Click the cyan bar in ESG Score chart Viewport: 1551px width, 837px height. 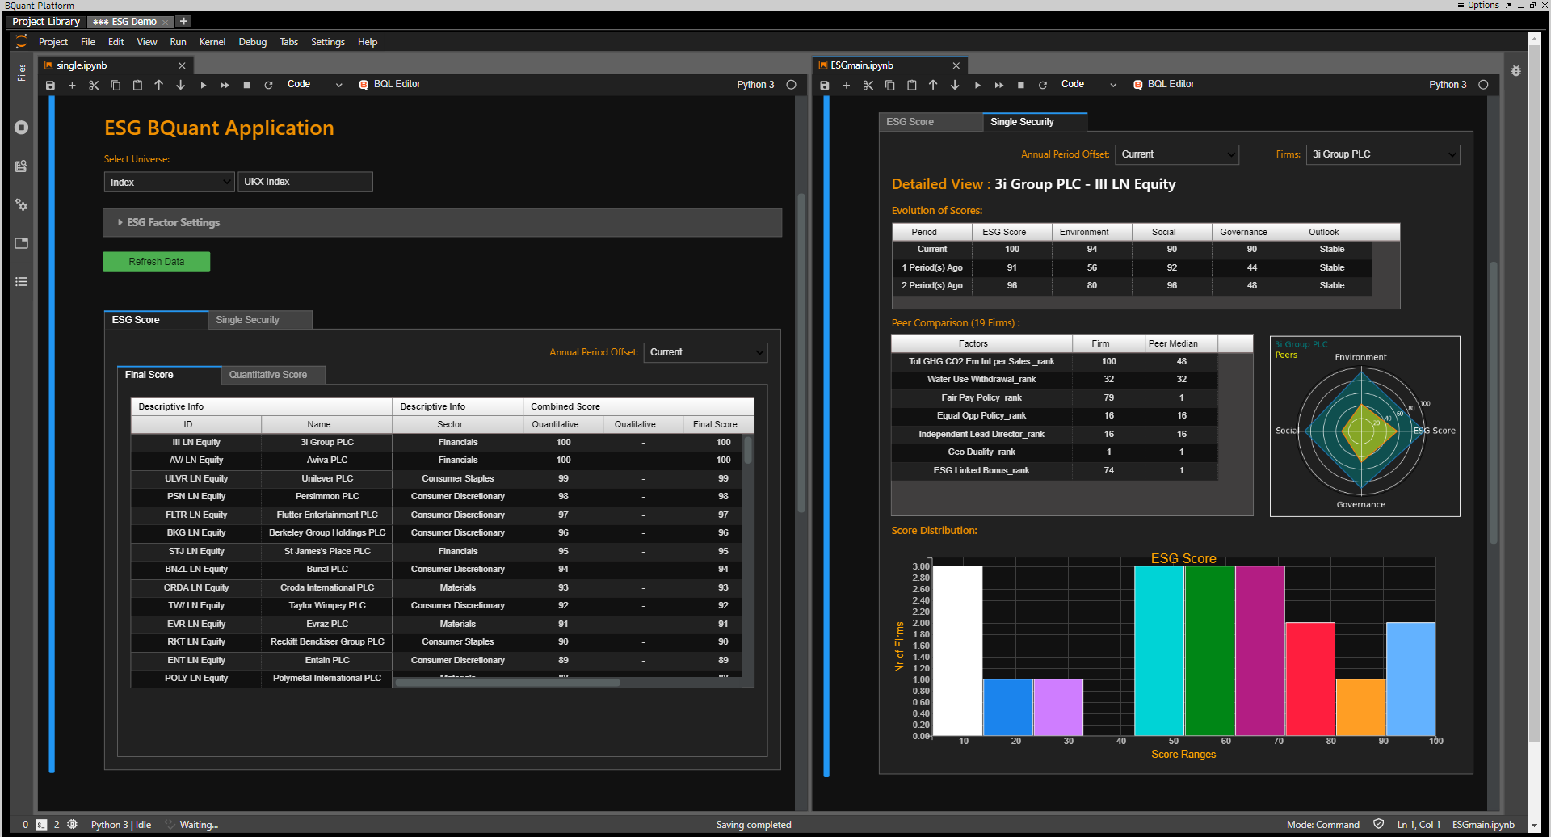(1159, 650)
